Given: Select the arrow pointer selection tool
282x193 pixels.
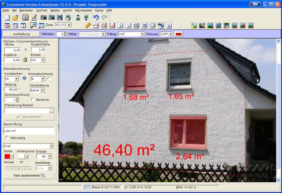Looking at the screenshot, I should 169,26.
